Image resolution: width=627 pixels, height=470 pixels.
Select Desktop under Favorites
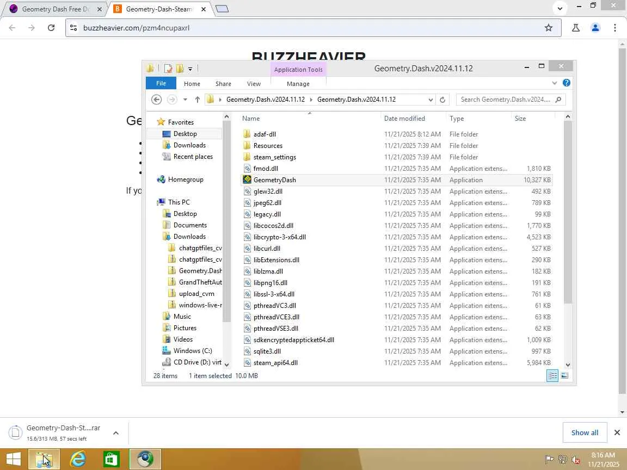(185, 133)
